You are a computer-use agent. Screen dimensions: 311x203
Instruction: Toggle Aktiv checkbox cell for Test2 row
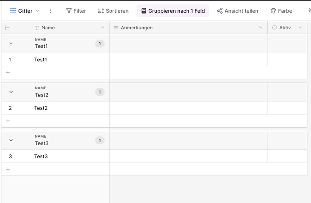pos(287,108)
